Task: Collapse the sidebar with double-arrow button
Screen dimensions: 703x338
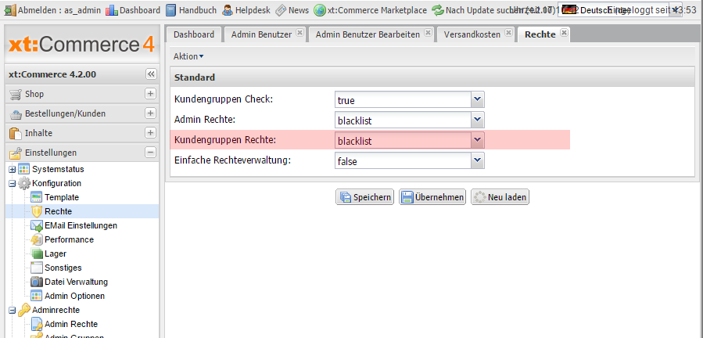Action: coord(151,74)
